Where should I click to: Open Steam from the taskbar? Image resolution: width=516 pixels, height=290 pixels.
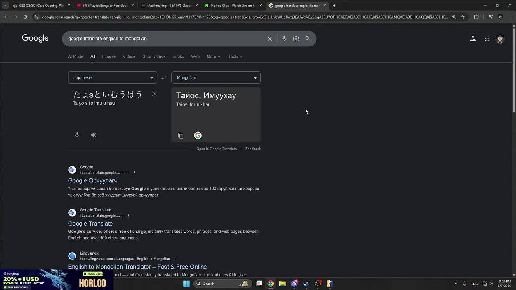pos(306,284)
